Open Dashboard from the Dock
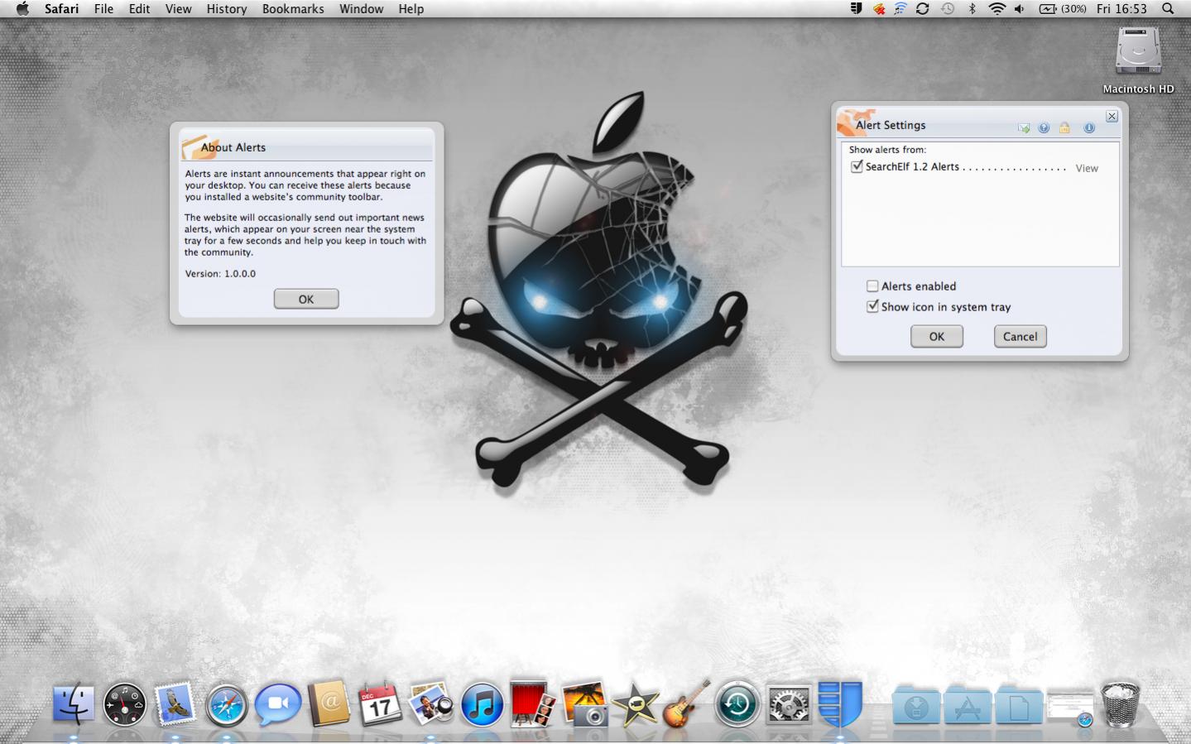Image resolution: width=1191 pixels, height=744 pixels. pos(125,705)
